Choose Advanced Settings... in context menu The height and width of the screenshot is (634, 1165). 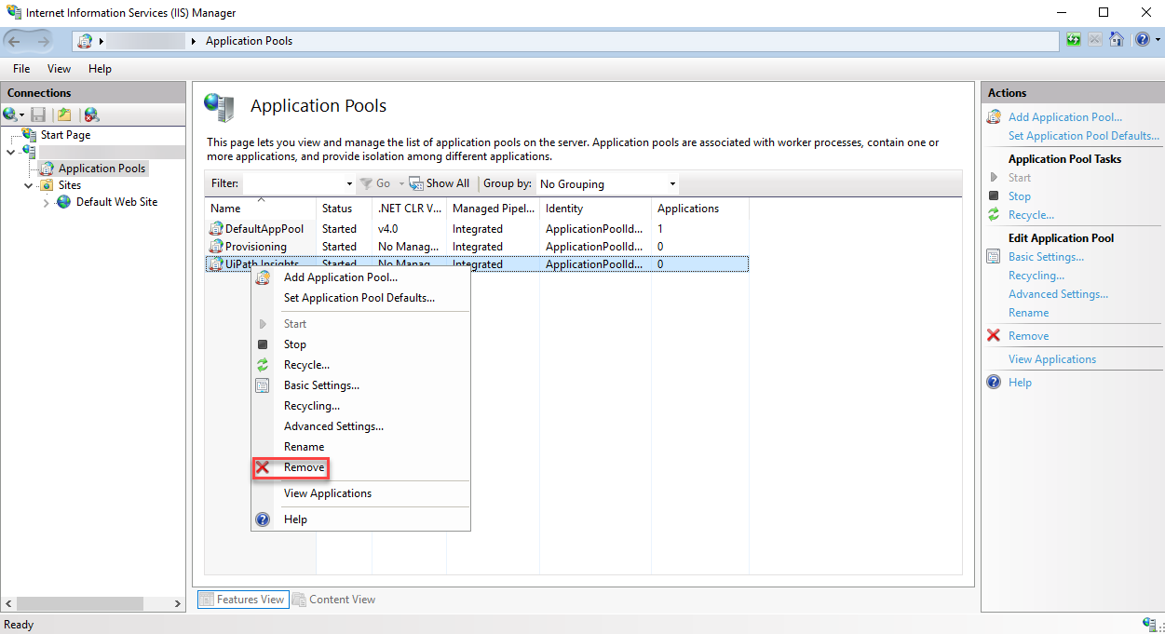[333, 426]
